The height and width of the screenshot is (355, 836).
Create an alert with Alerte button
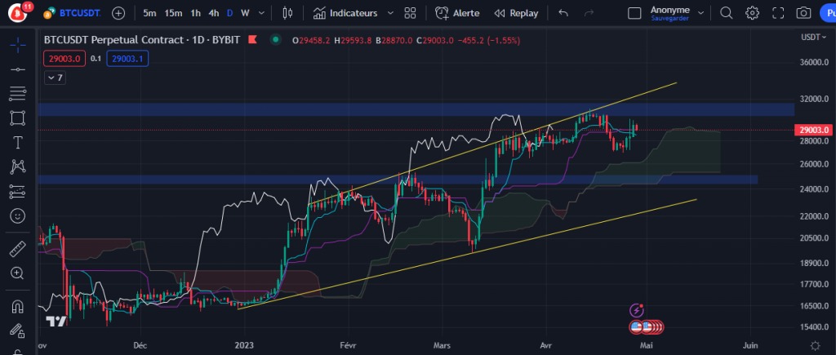point(457,13)
